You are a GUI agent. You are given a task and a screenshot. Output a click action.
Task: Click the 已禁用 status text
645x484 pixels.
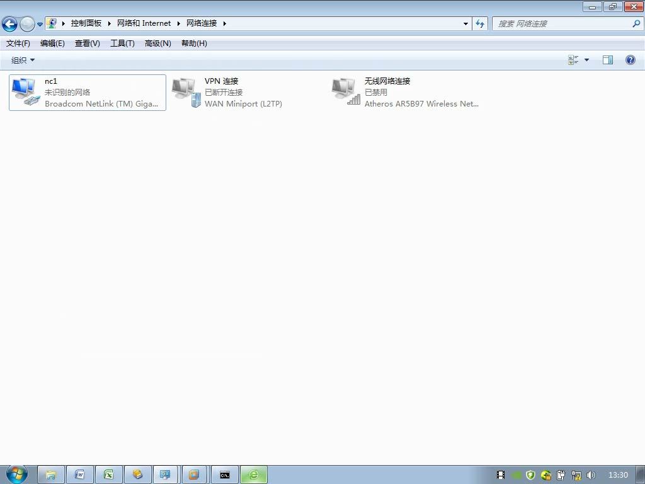375,92
